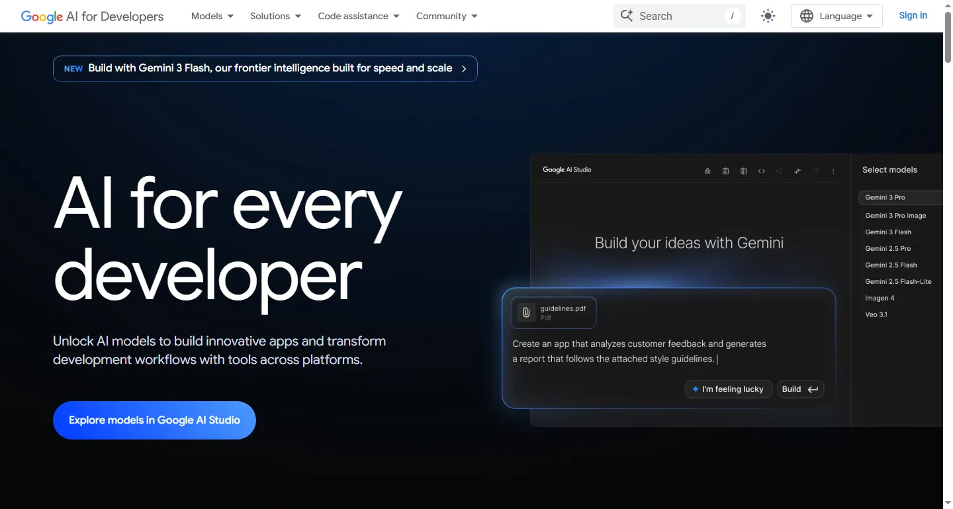Click the NEW badge on the banner
This screenshot has width=953, height=509.
click(73, 69)
